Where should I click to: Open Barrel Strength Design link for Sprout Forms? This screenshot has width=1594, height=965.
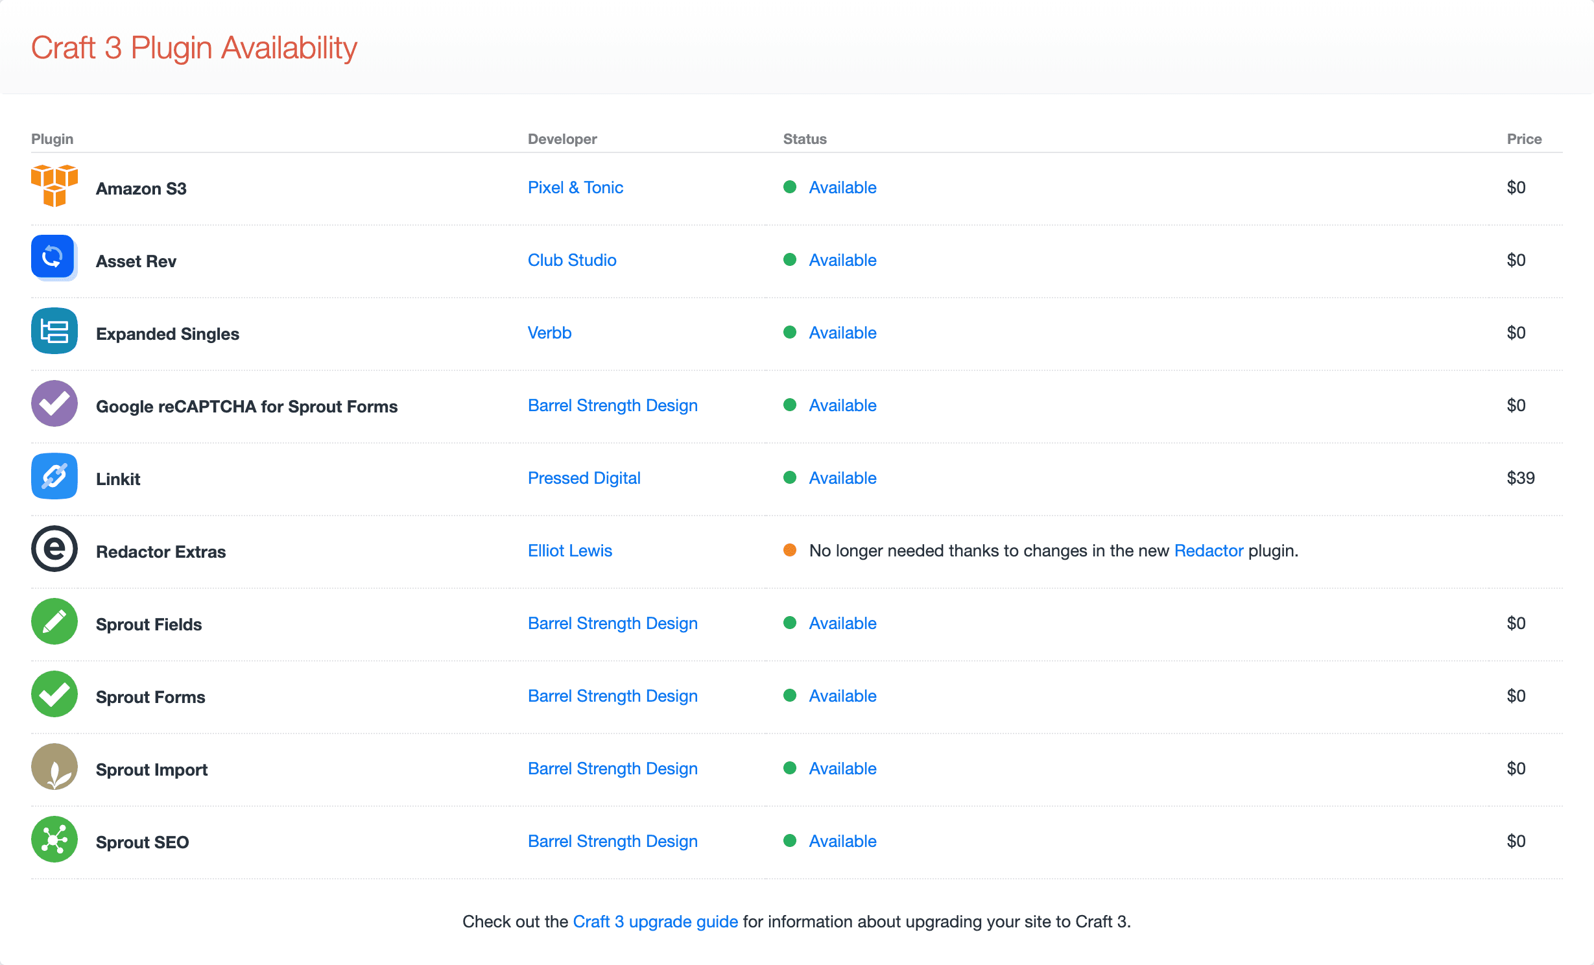pyautogui.click(x=613, y=696)
